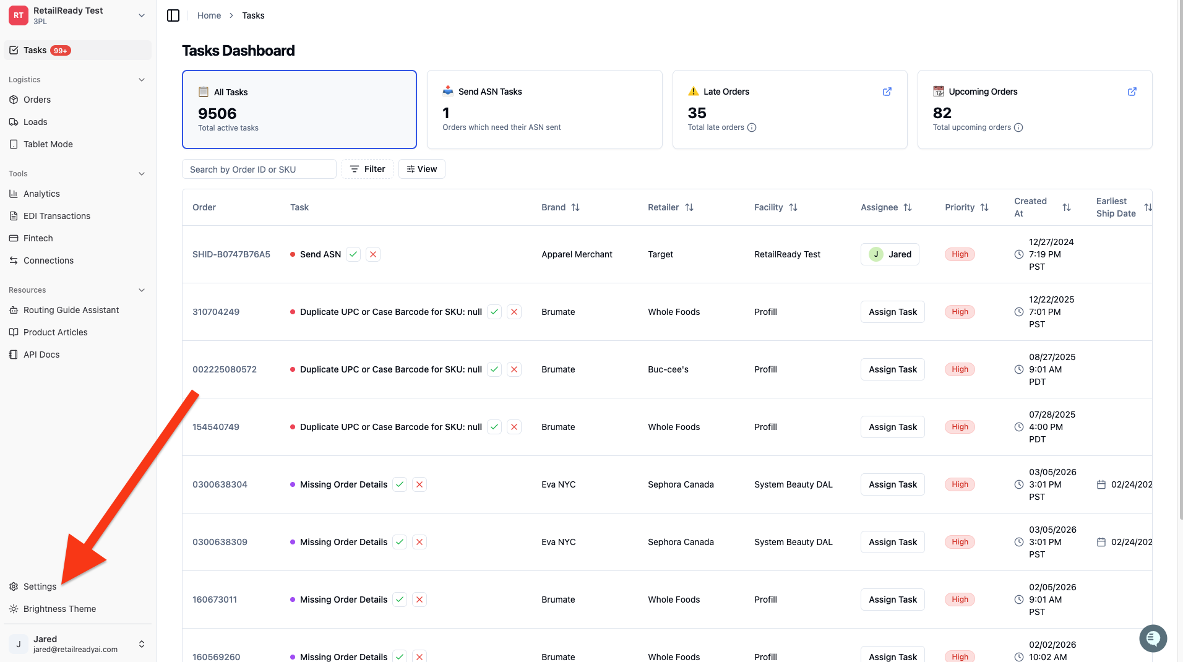The width and height of the screenshot is (1183, 662).
Task: Click the Filter button
Action: click(368, 169)
